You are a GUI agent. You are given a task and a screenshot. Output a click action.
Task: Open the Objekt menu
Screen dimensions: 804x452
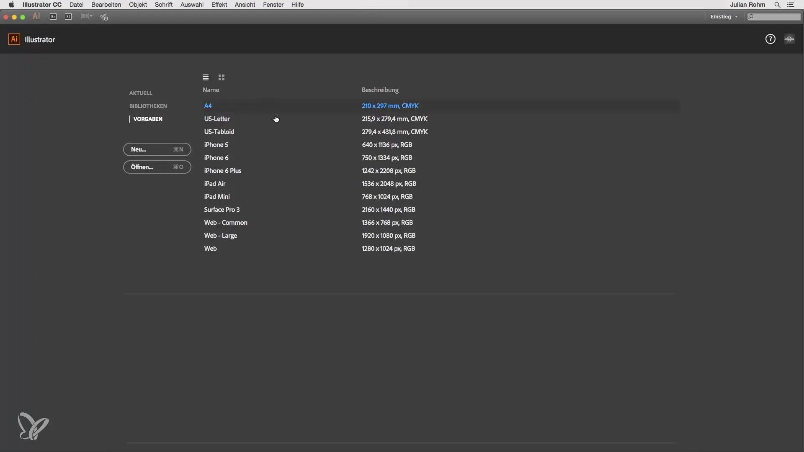[138, 5]
